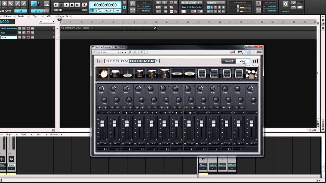The height and width of the screenshot is (183, 326).
Task: Click master channel M volume fader
Action: pyautogui.click(x=251, y=124)
